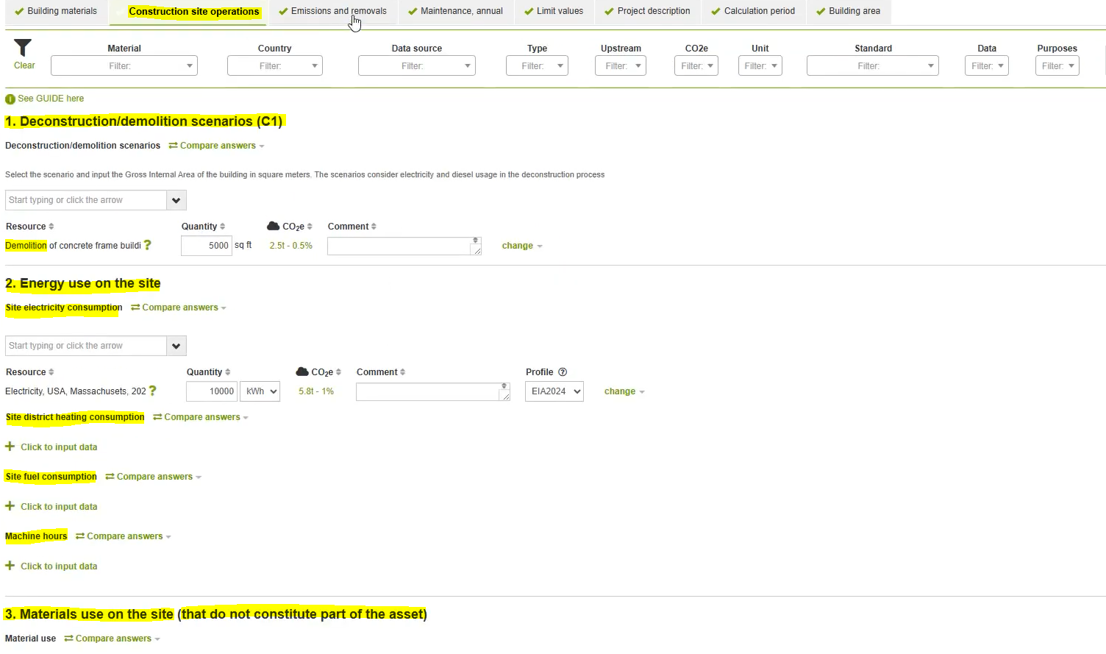1106x654 pixels.
Task: Click the plus icon under Site district heating consumption
Action: point(10,447)
